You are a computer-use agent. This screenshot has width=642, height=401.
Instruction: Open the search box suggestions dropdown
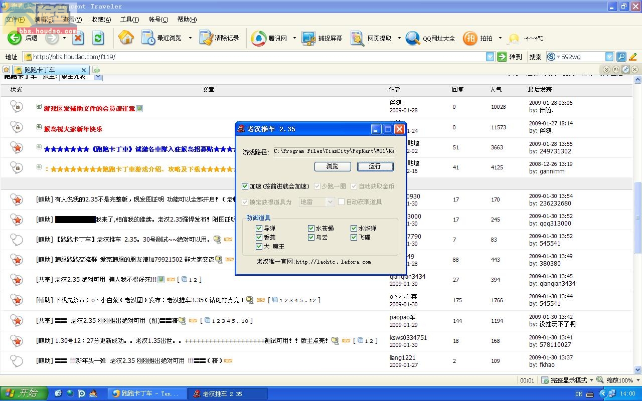(609, 57)
